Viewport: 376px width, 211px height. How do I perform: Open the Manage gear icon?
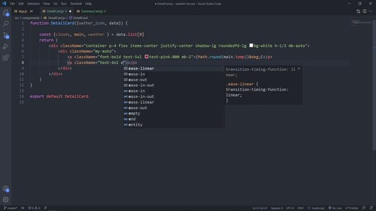tap(6, 199)
